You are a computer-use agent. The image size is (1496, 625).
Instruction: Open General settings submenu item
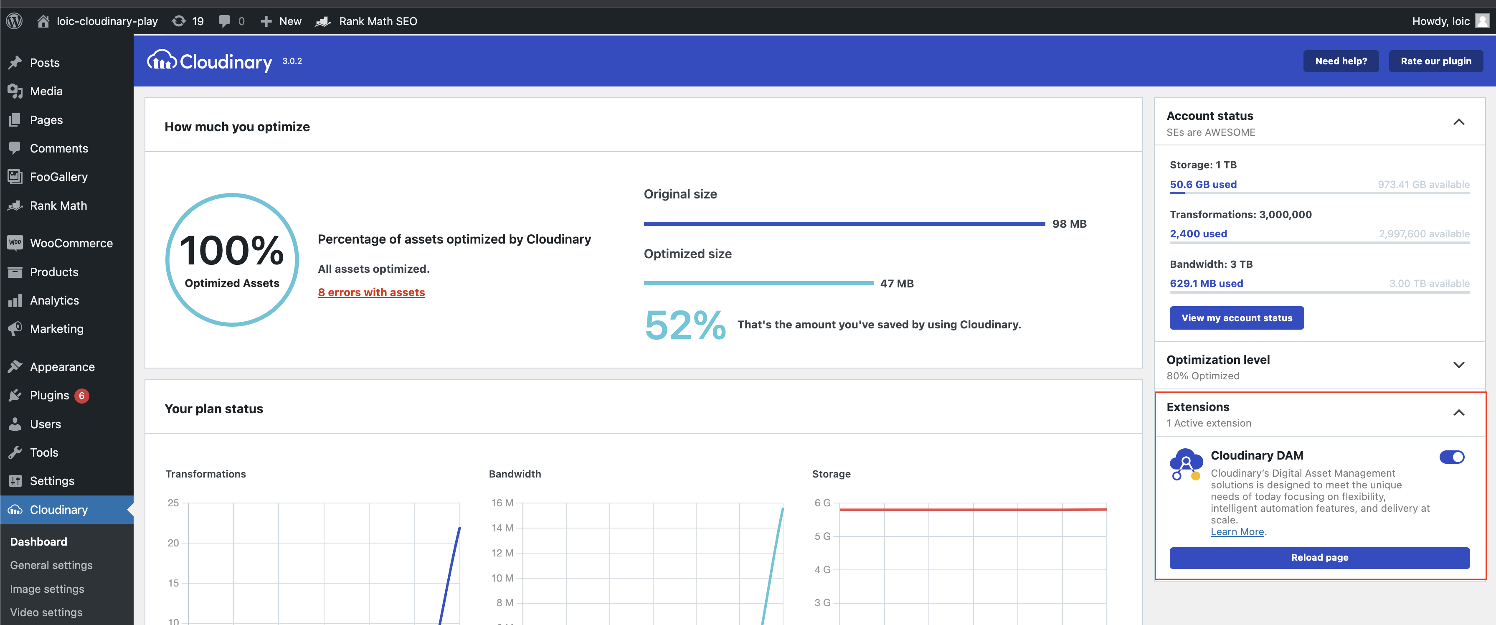click(x=51, y=565)
